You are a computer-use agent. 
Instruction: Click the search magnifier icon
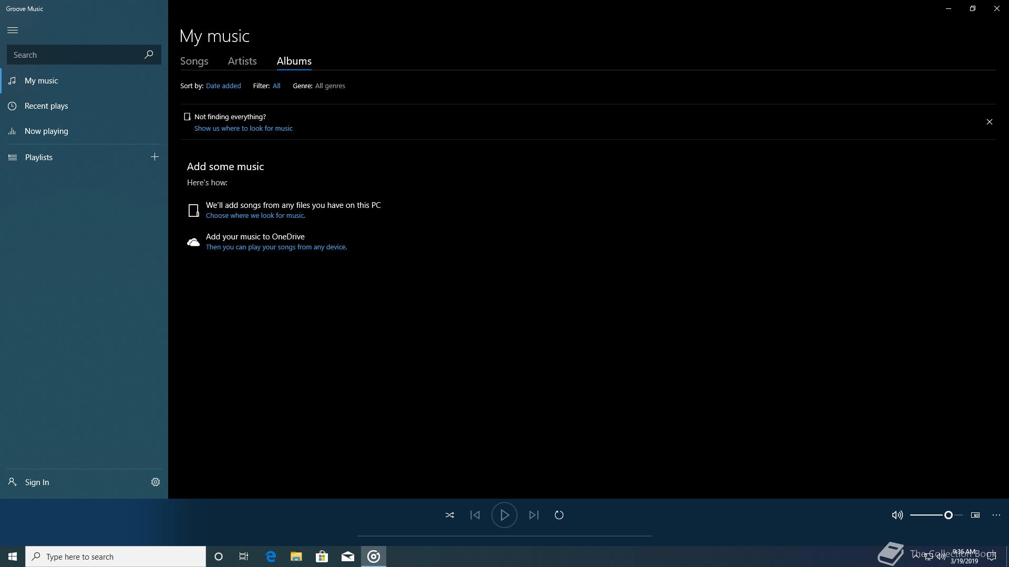pyautogui.click(x=149, y=55)
